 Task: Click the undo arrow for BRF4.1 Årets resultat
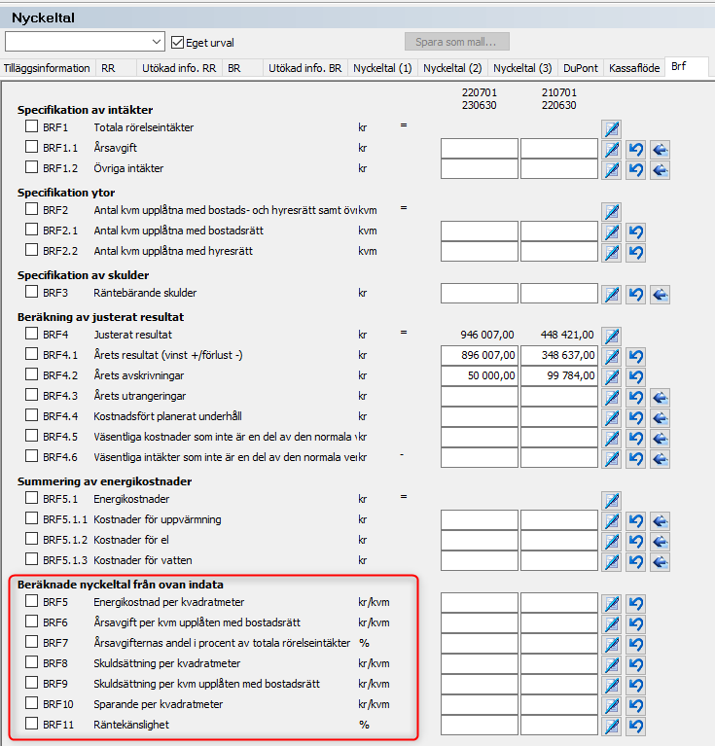(x=635, y=357)
